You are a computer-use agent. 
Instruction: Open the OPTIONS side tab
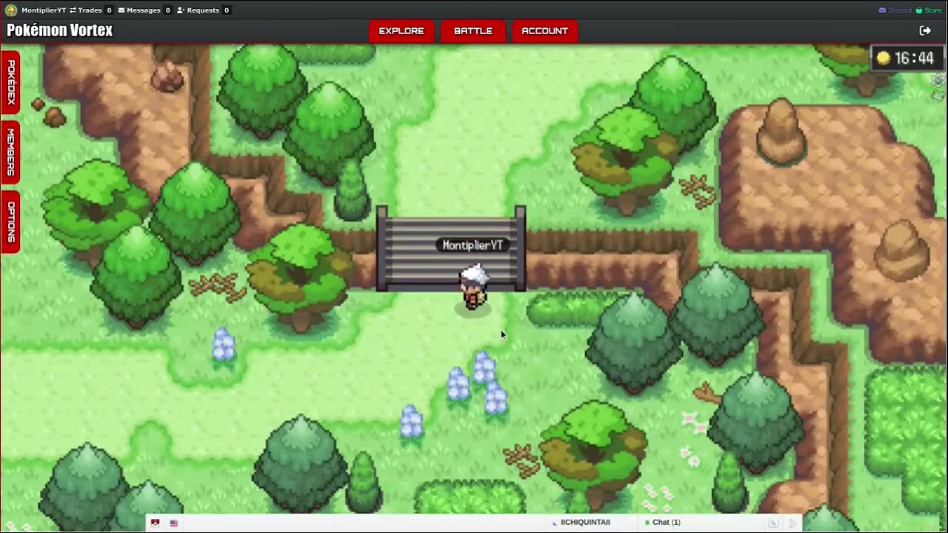10,222
